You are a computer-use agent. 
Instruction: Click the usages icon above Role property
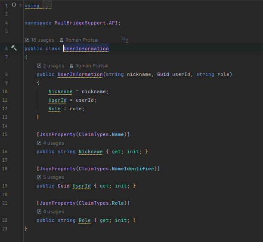coord(39,212)
